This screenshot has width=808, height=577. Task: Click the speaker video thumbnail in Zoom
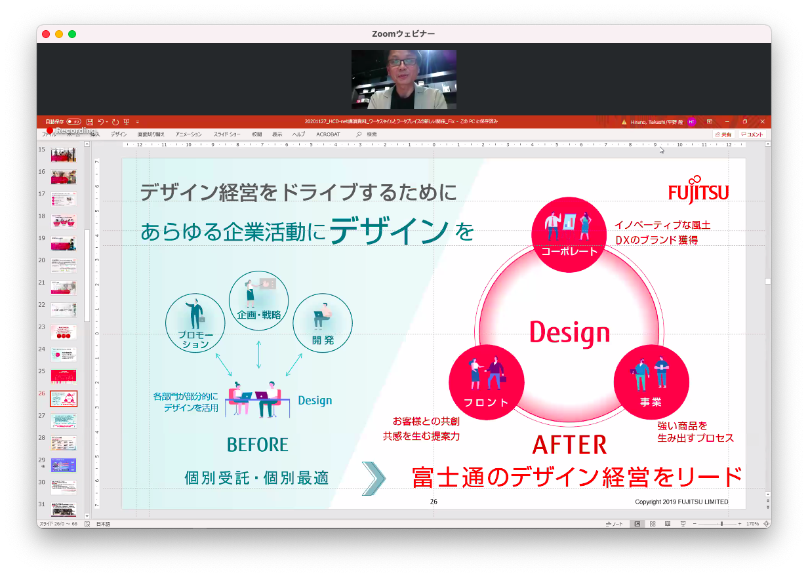[x=404, y=79]
